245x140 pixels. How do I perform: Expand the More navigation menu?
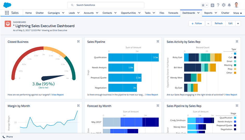[x=237, y=13]
